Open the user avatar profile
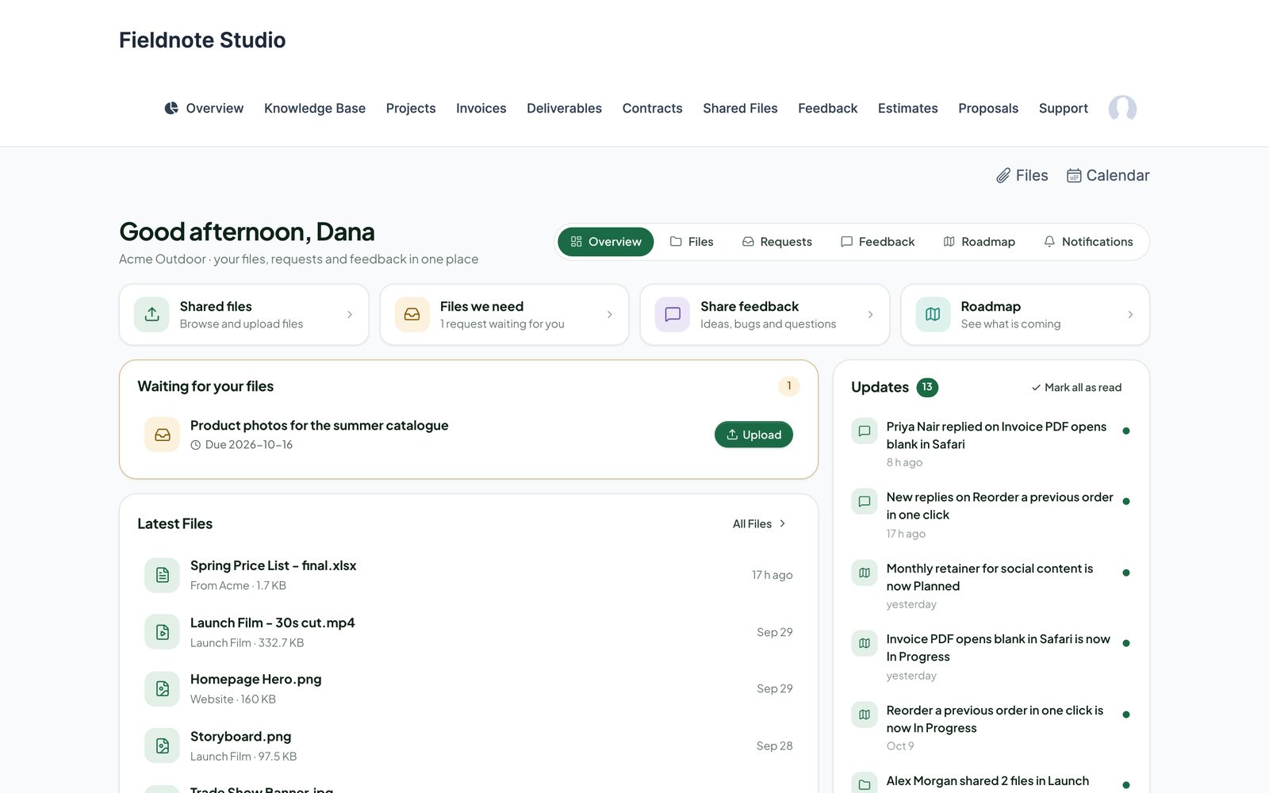1269x793 pixels. (x=1122, y=109)
